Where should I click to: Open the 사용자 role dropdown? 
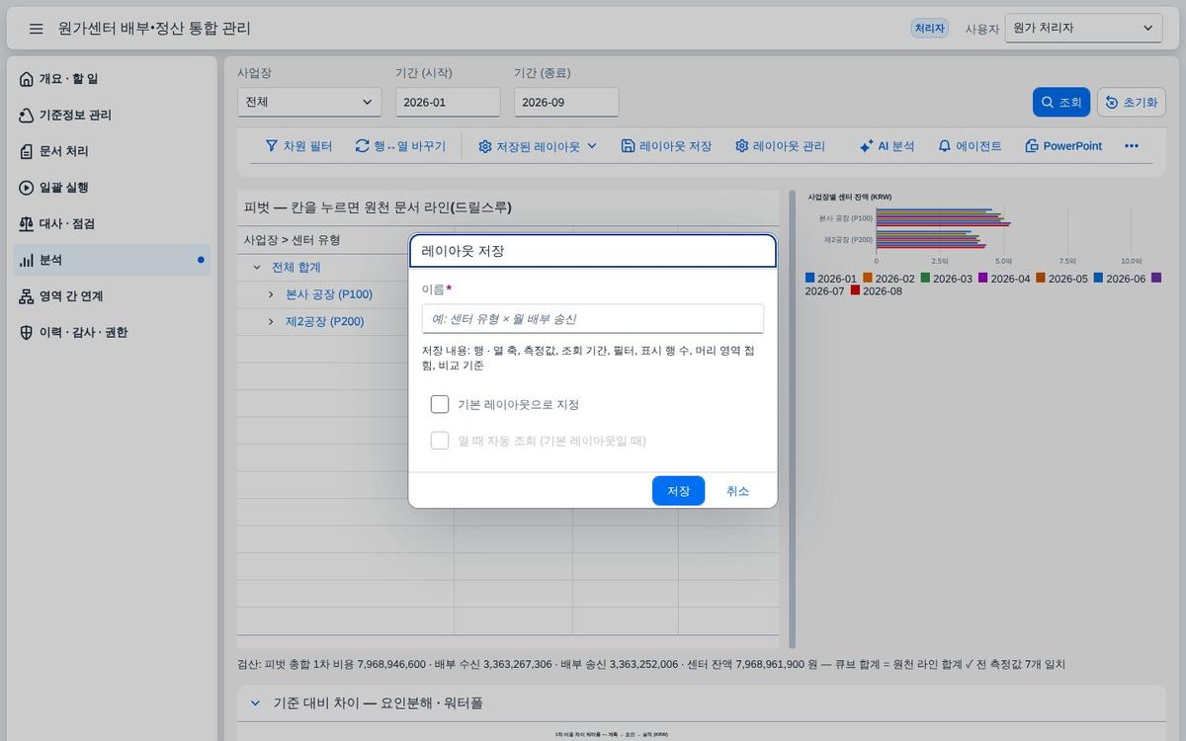pyautogui.click(x=1083, y=29)
